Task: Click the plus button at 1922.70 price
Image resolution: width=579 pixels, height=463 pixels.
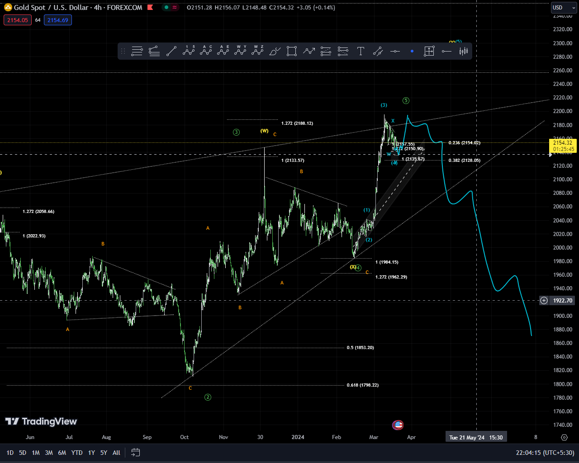Action: tap(544, 301)
